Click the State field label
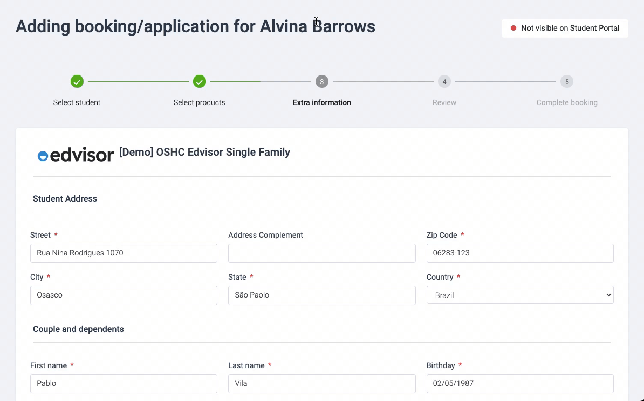Image resolution: width=644 pixels, height=401 pixels. click(237, 277)
